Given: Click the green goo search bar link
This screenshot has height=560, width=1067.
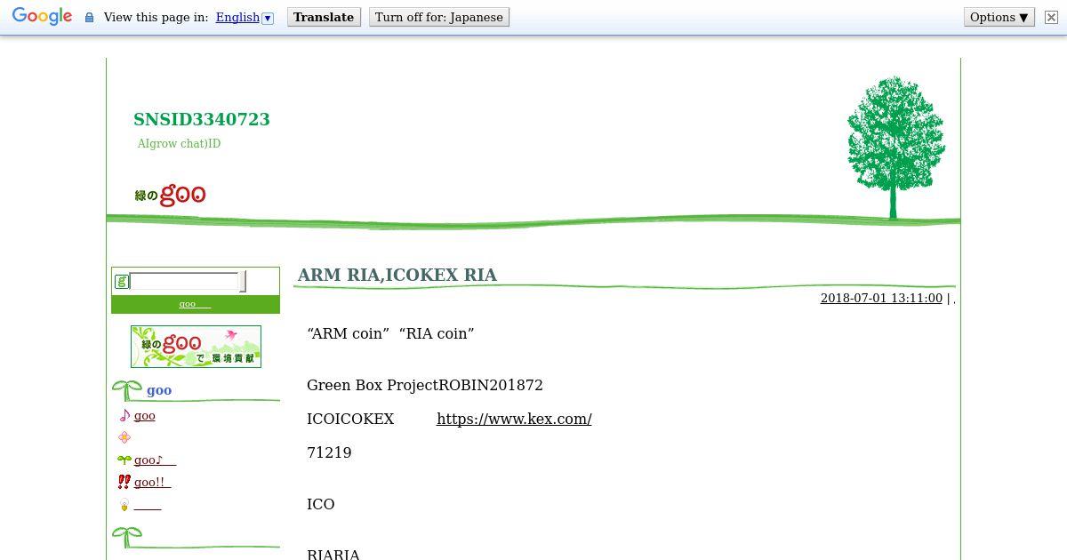Looking at the screenshot, I should pyautogui.click(x=195, y=304).
